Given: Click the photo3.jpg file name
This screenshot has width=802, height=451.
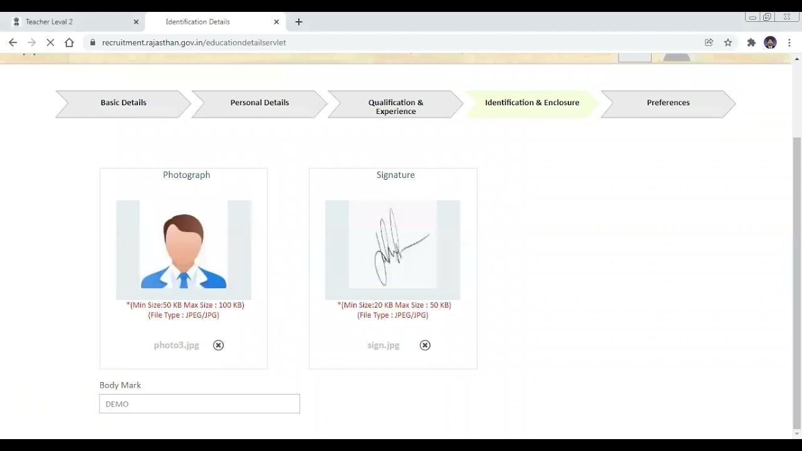Looking at the screenshot, I should [x=177, y=345].
